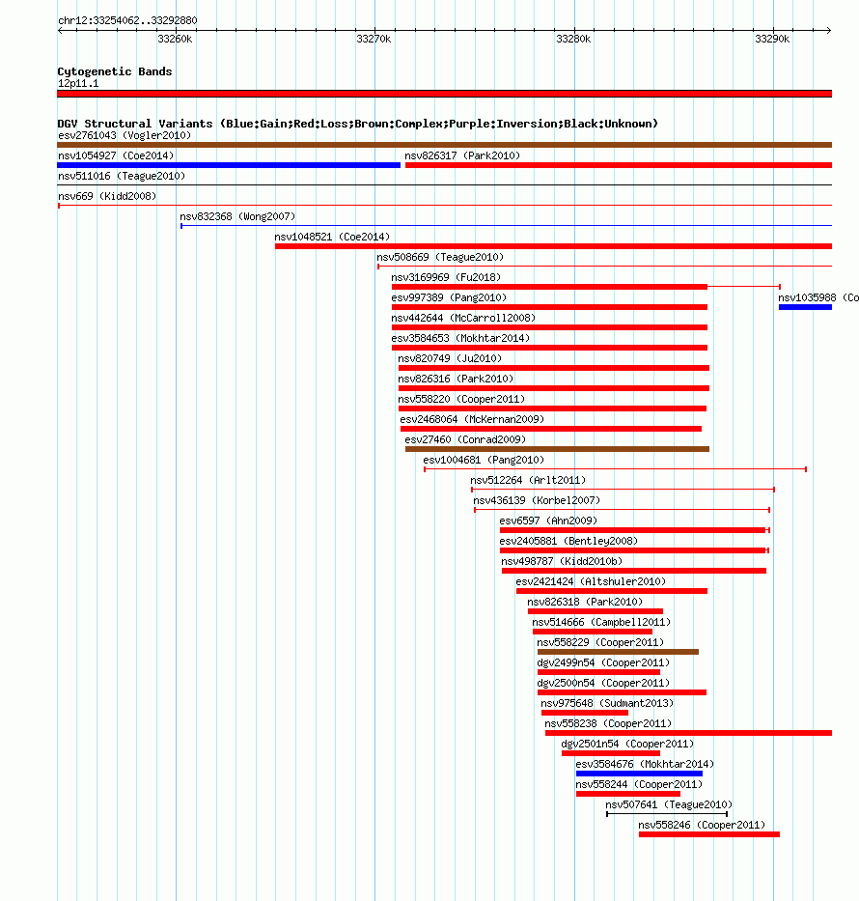
Task: Click the brown esv2761043 complex bar
Action: (444, 145)
